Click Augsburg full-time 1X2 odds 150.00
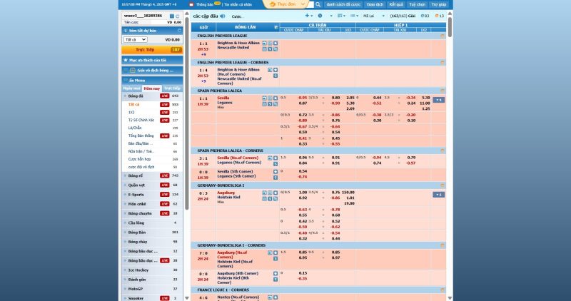Viewport: 571px width, 301px height. [348, 193]
